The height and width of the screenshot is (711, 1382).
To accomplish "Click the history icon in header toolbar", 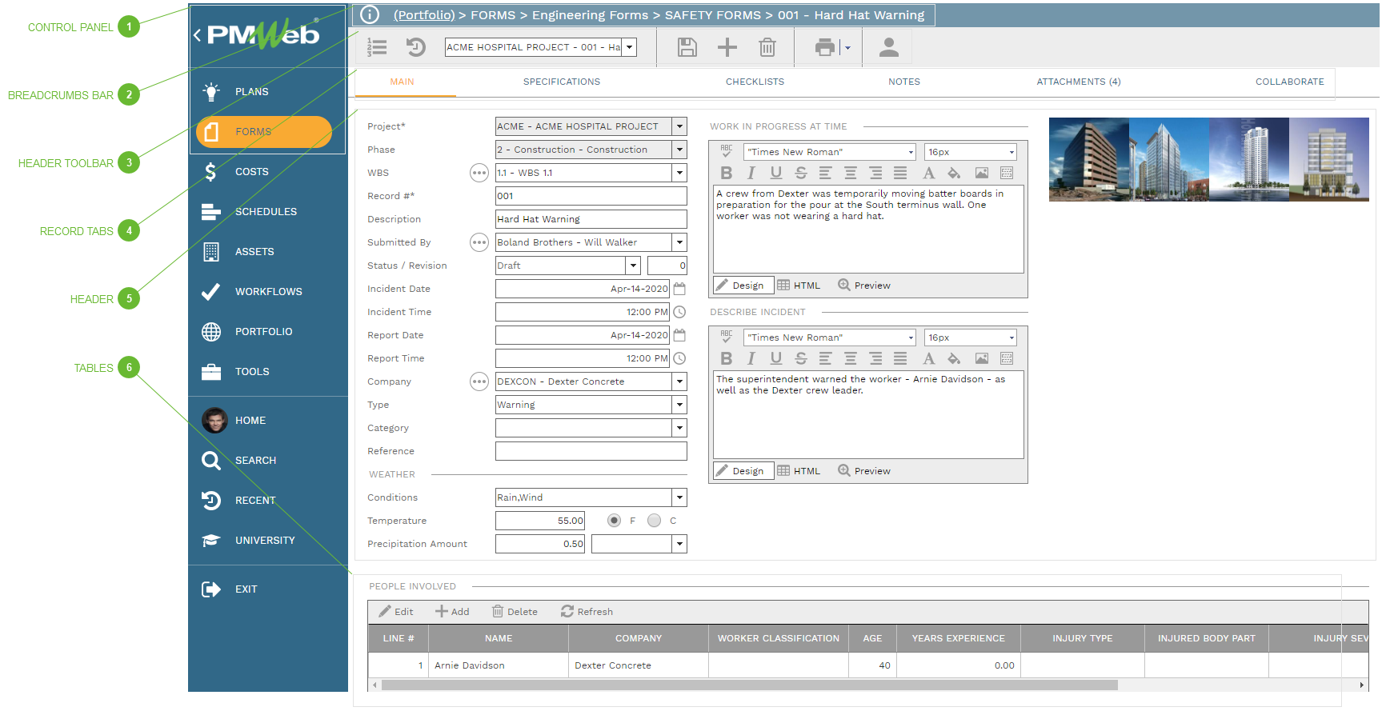I will pos(415,47).
